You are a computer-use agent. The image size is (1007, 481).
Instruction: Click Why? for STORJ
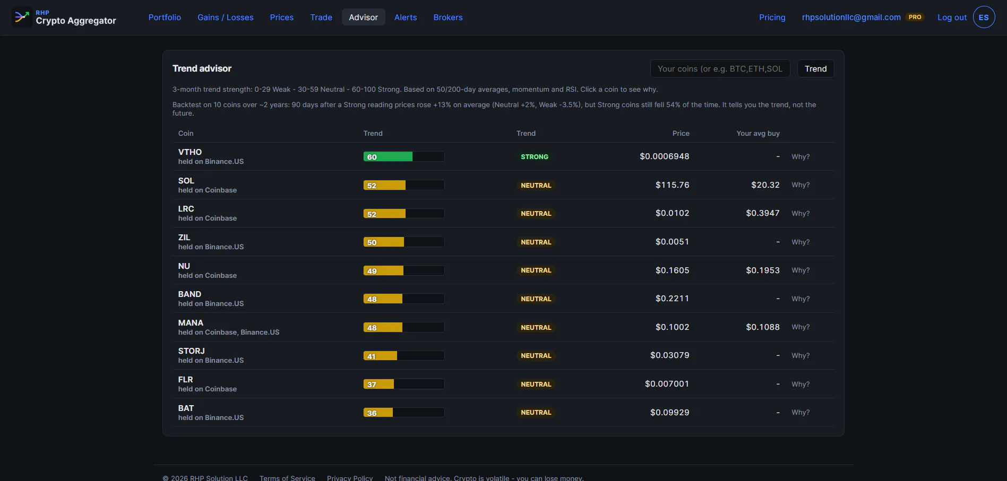coord(801,356)
